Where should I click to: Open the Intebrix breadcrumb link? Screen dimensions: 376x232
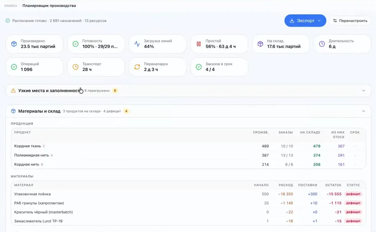[x=11, y=6]
